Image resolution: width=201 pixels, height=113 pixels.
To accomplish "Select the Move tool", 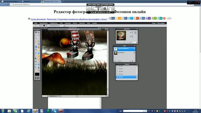I will (39, 32).
